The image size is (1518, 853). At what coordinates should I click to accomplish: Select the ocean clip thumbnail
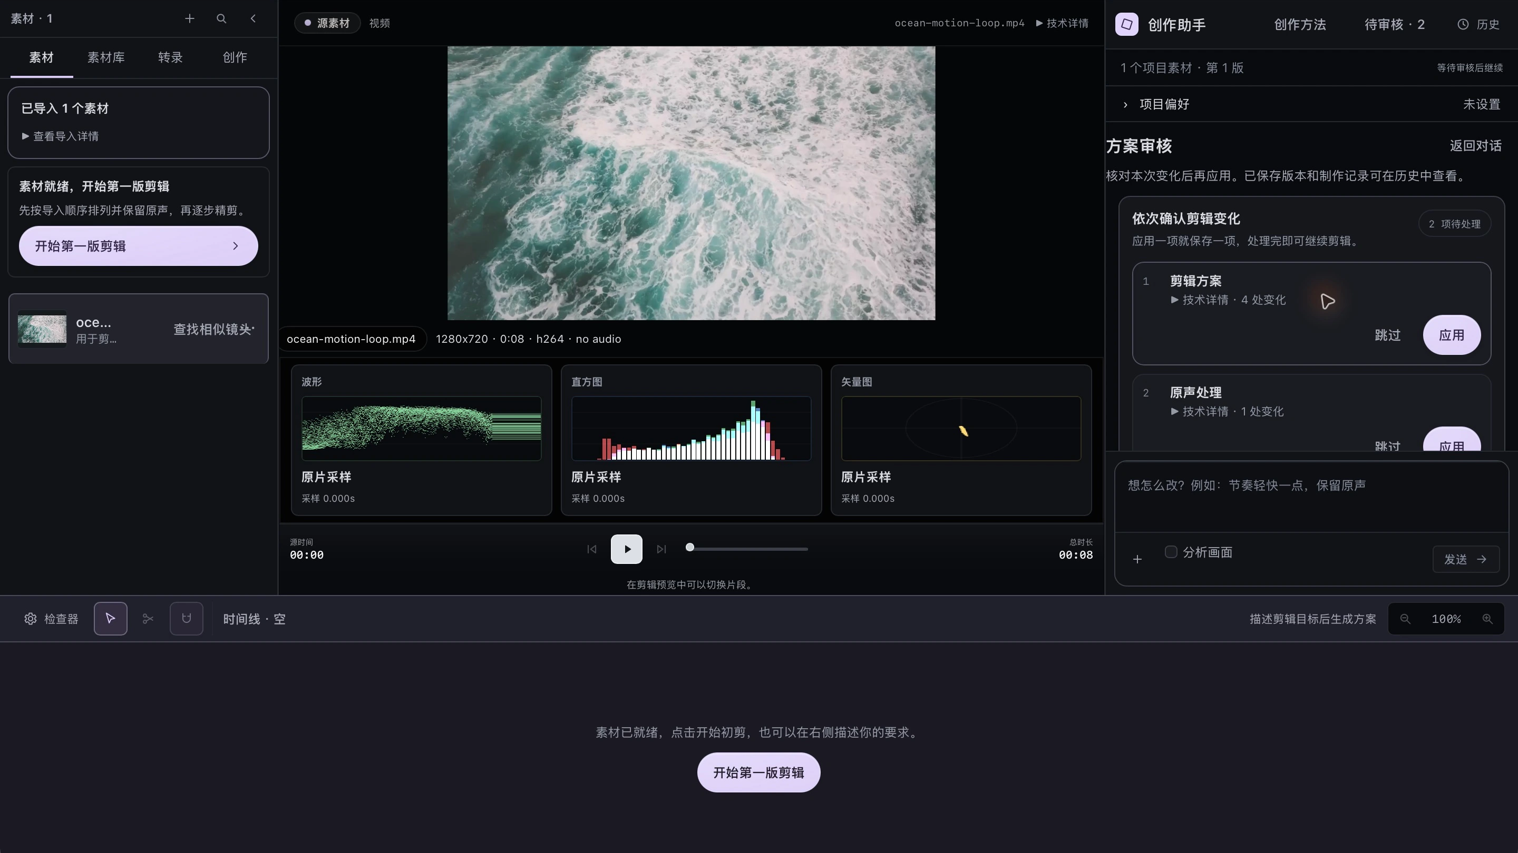tap(42, 329)
